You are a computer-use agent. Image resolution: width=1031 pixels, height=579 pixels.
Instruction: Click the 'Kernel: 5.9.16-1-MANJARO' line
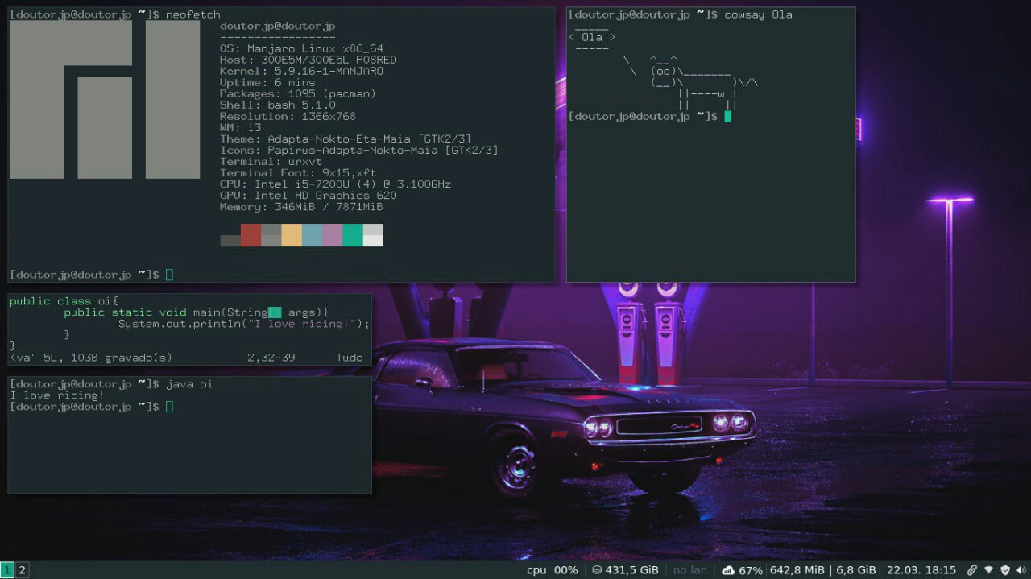(301, 71)
